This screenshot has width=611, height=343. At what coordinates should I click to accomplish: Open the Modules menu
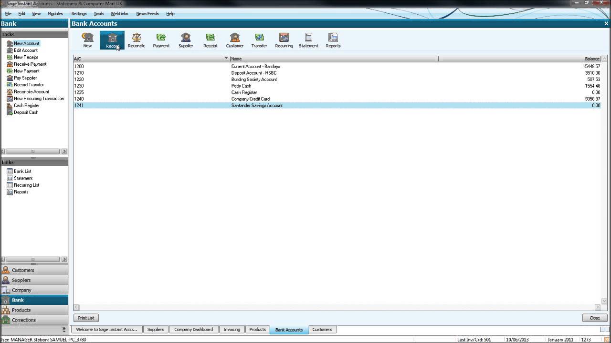click(x=55, y=14)
